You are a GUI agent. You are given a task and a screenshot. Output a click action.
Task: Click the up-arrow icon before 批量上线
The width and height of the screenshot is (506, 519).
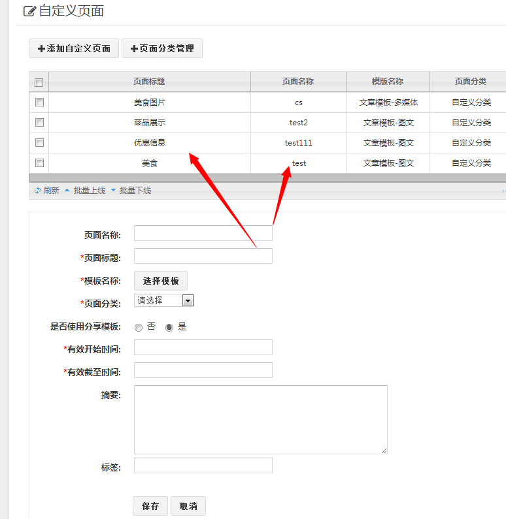pyautogui.click(x=67, y=191)
